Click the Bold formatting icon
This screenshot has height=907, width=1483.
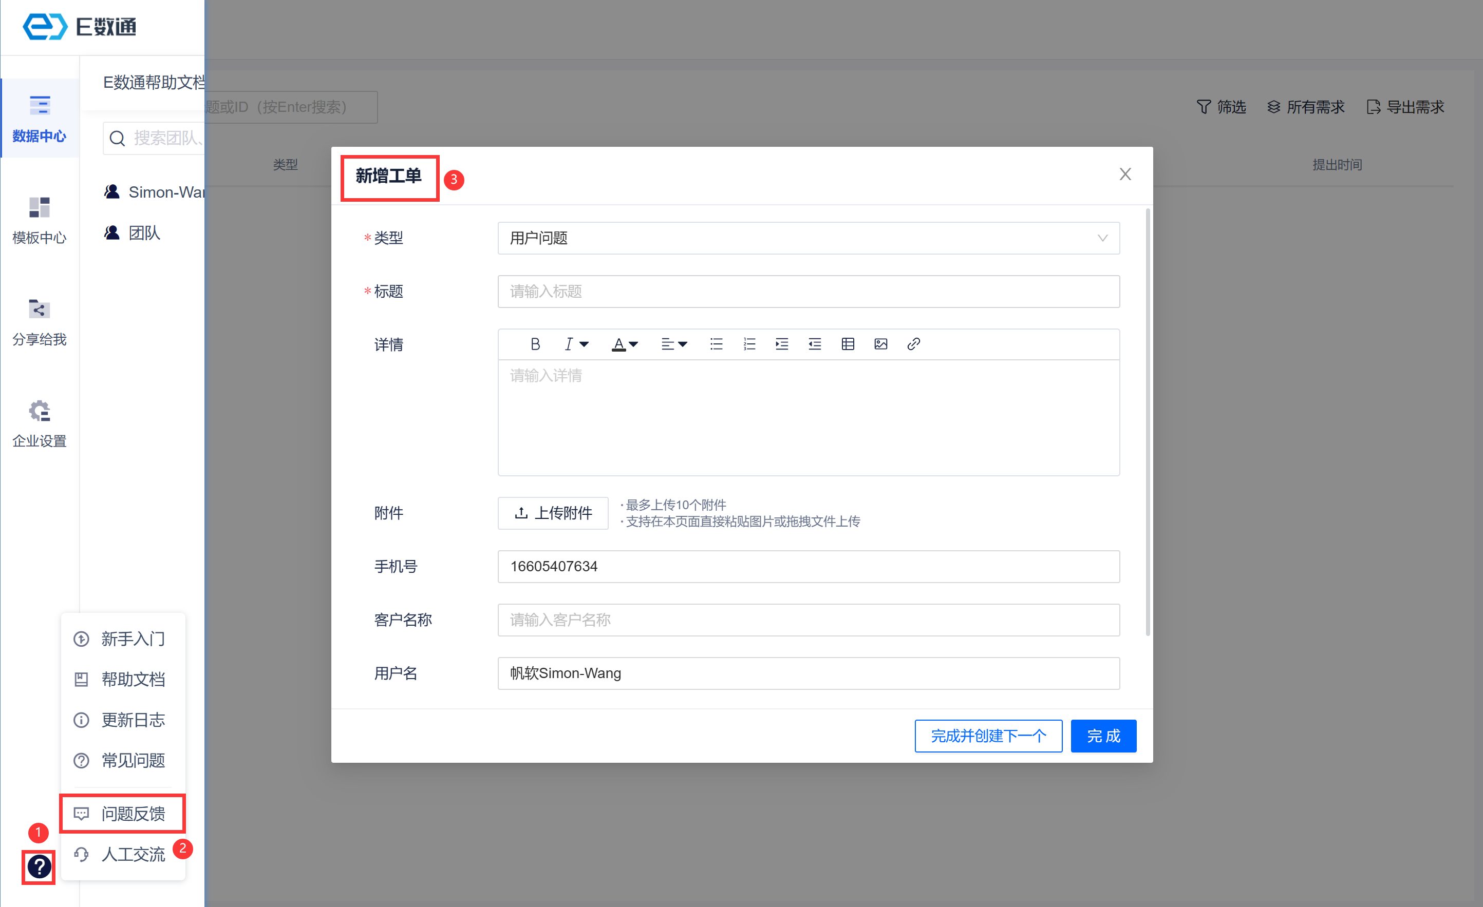pyautogui.click(x=535, y=344)
